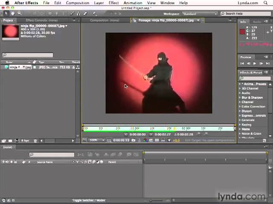Open the Layer menu
Viewport: 273px width, 204px height.
[99, 3]
